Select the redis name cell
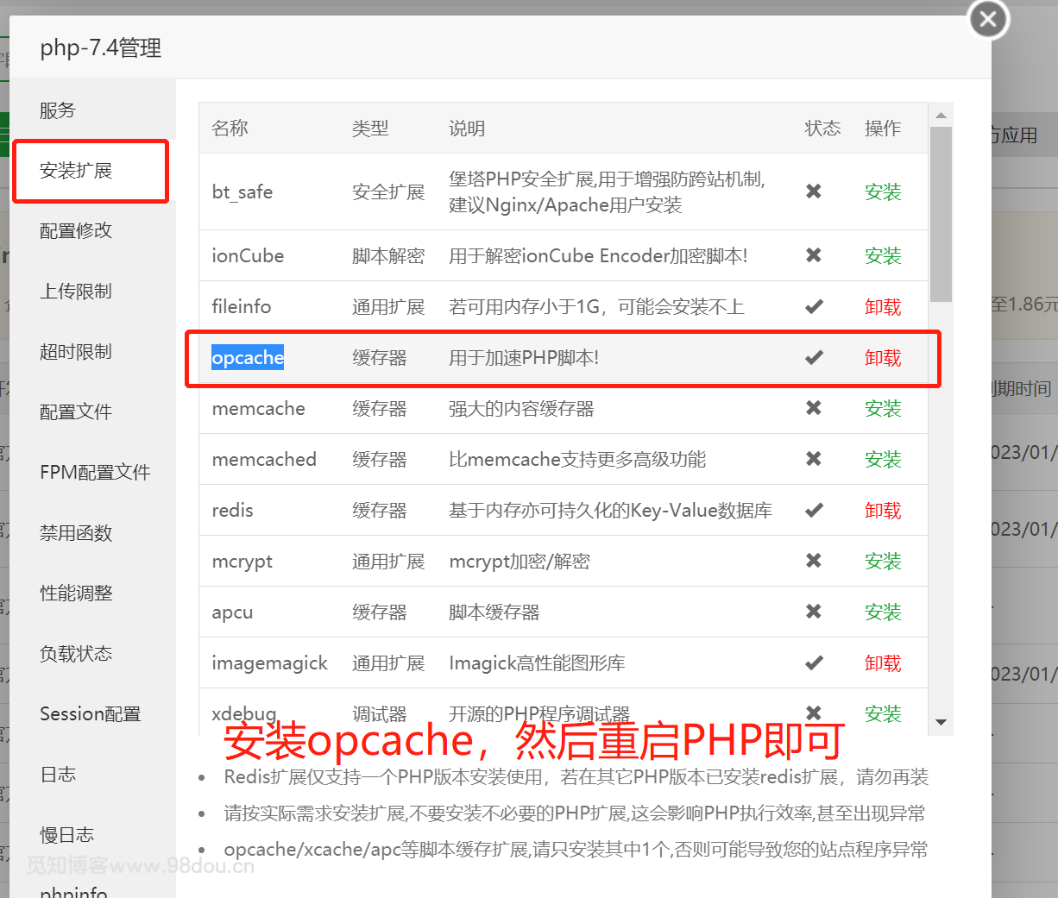Screen dimensions: 1058x898 click(x=233, y=510)
